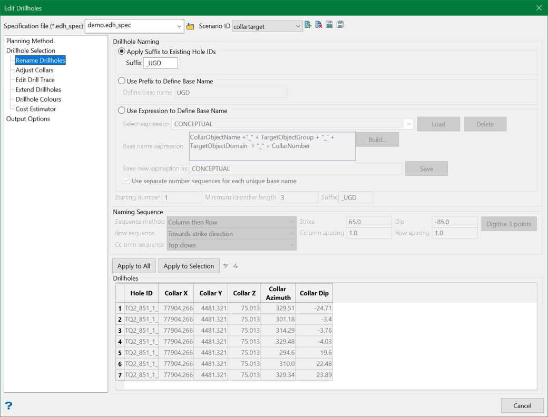Click the second arrow icon beside Apply to Selection
Viewport: 548px width, 417px height.
tap(236, 266)
